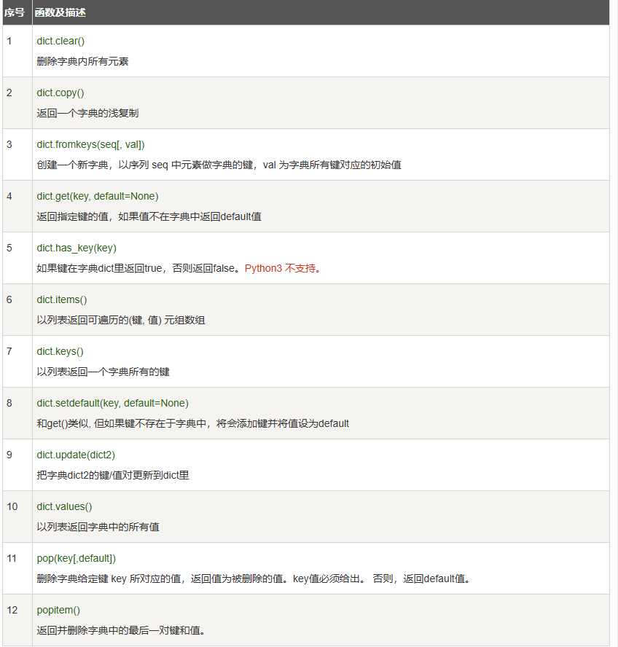The width and height of the screenshot is (618, 647).
Task: Open the pop(key[,default]) link
Action: pyautogui.click(x=76, y=559)
